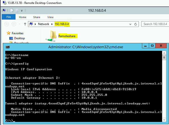The height and width of the screenshot is (125, 169).
Task: Click the Favorites star icon
Action: pos(8,33)
